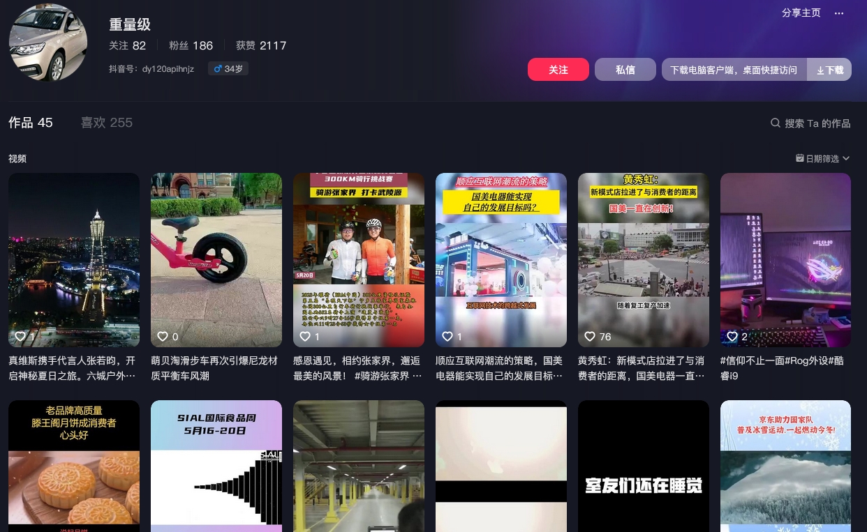
Task: Open the blurry white light video thumbnail
Action: tap(501, 466)
